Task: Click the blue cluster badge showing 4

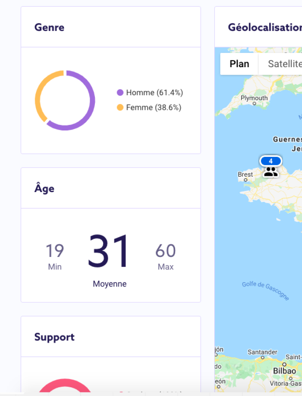Action: [271, 161]
